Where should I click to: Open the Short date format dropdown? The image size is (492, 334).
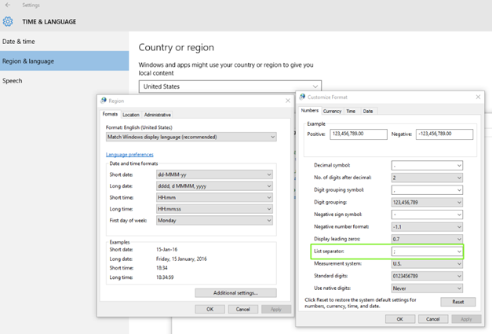(214, 174)
